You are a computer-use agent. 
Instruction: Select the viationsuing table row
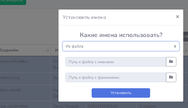pos(29,79)
